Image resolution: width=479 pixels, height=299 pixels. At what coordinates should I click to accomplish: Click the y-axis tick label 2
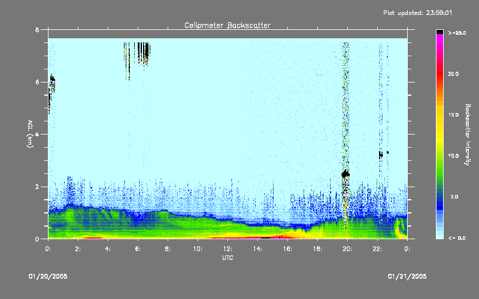[37, 187]
